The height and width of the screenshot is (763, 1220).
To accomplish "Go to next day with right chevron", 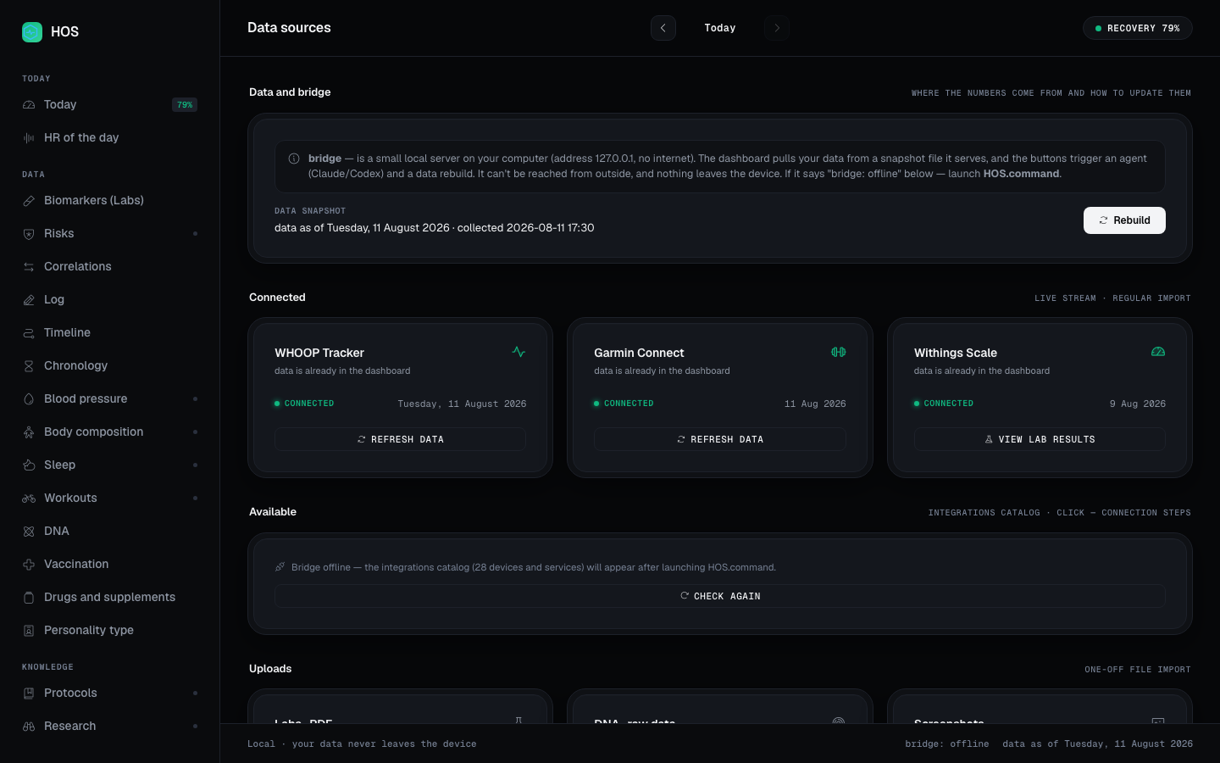I will point(777,28).
